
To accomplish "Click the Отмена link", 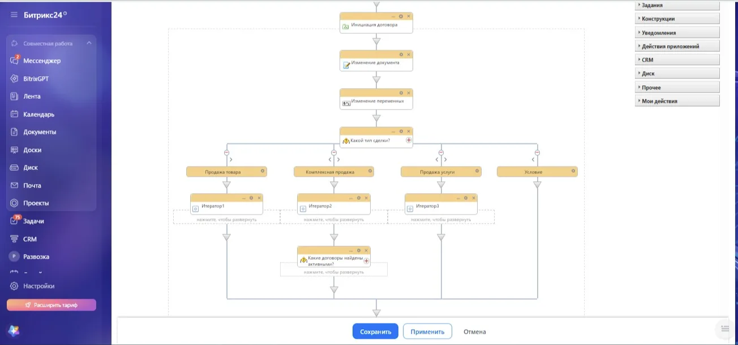I will tap(474, 331).
